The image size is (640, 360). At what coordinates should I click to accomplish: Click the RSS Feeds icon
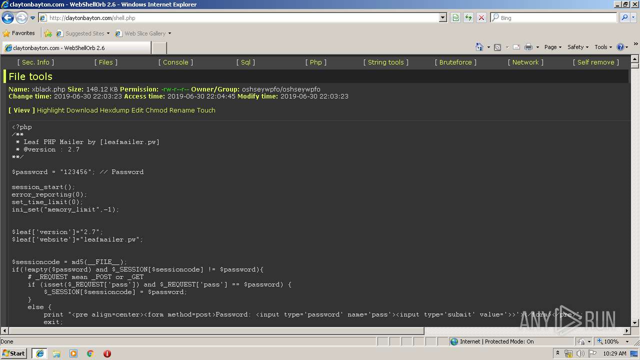[x=497, y=47]
